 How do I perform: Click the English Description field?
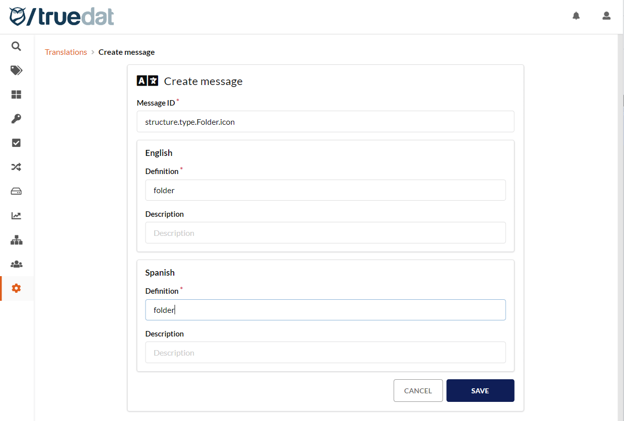325,233
